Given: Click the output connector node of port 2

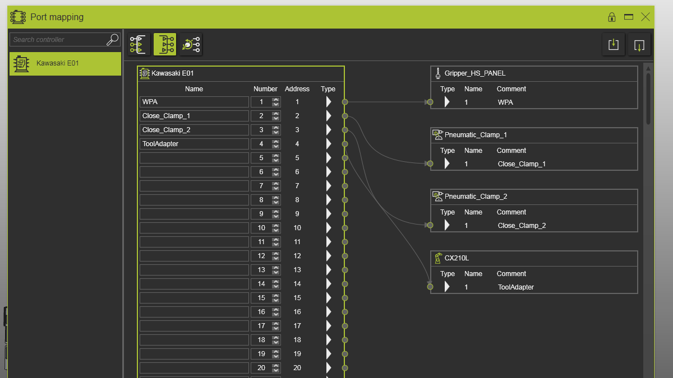Looking at the screenshot, I should click(x=345, y=116).
